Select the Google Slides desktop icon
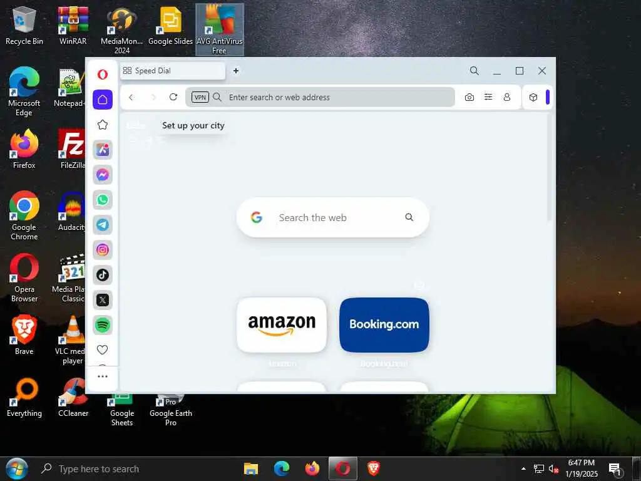 pos(170,25)
